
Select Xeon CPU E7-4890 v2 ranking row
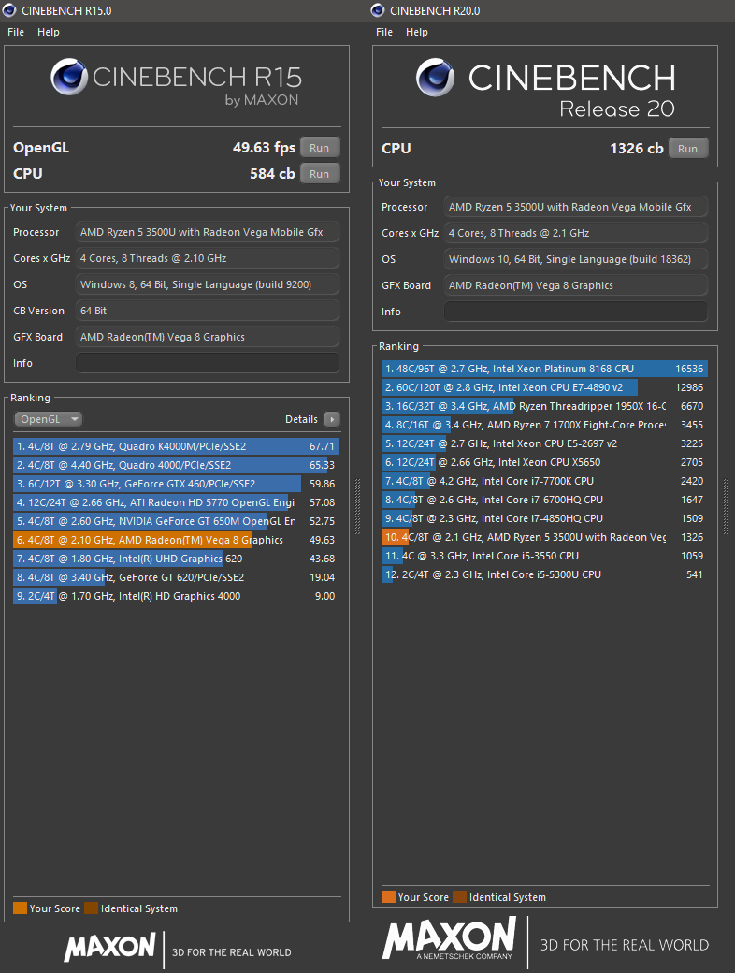pos(544,387)
